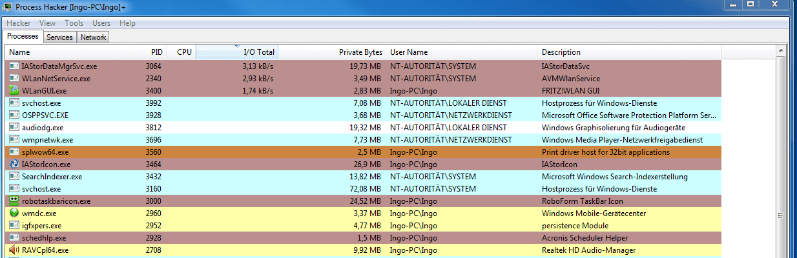Select the RAVCpl64.exe process name
Image resolution: width=797 pixels, height=258 pixels.
(47, 250)
